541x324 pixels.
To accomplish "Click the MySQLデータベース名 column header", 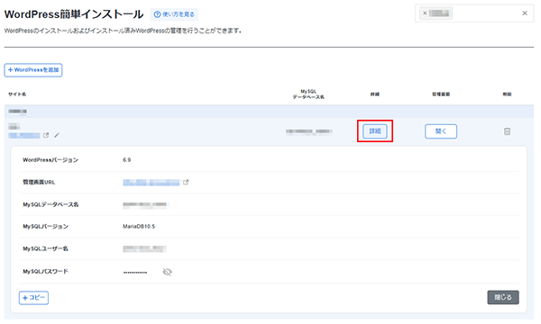I will click(308, 94).
